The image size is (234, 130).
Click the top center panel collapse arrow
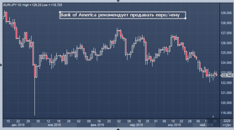point(118,1)
